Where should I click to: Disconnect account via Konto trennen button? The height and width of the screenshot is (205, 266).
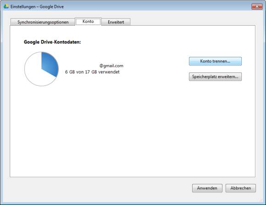pos(215,61)
